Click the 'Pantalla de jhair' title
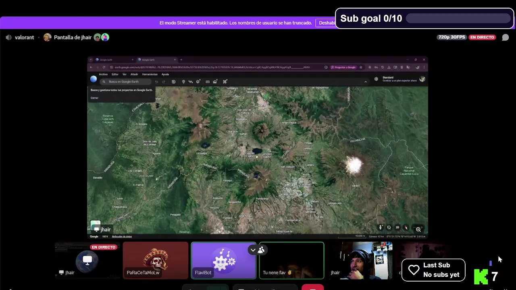 pyautogui.click(x=73, y=37)
